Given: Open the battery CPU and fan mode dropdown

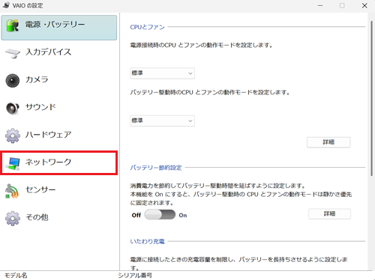Looking at the screenshot, I should [x=162, y=121].
